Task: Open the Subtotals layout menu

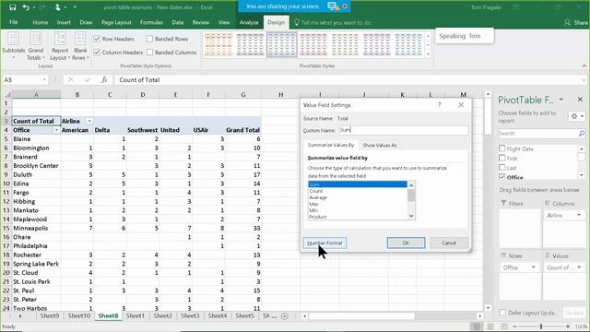Action: coord(13,46)
